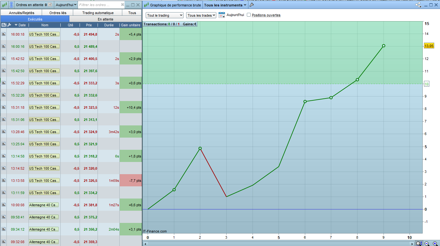This screenshot has height=246, width=440.
Task: Open details icon for the 13:14:58 order
Action: coord(4,156)
